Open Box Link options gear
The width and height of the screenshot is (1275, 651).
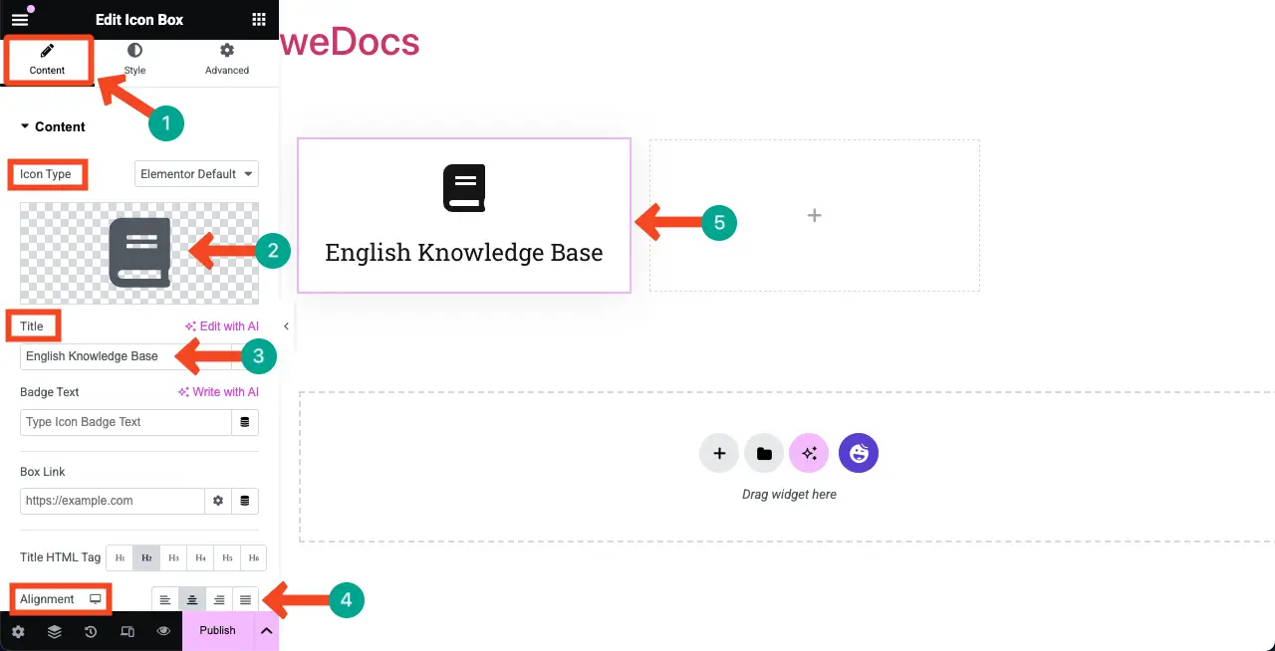pos(218,501)
